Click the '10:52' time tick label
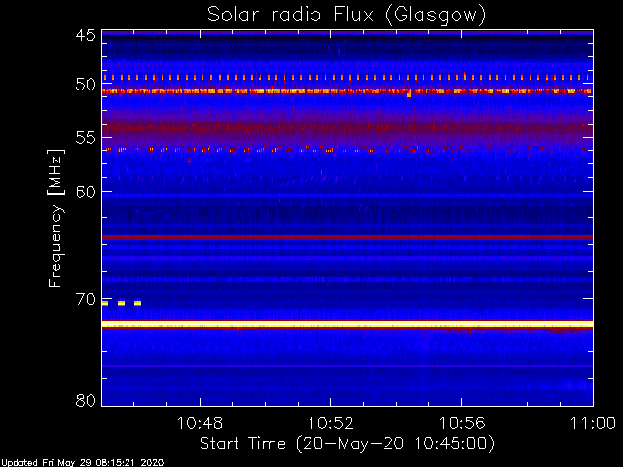Image resolution: width=623 pixels, height=467 pixels. [331, 423]
